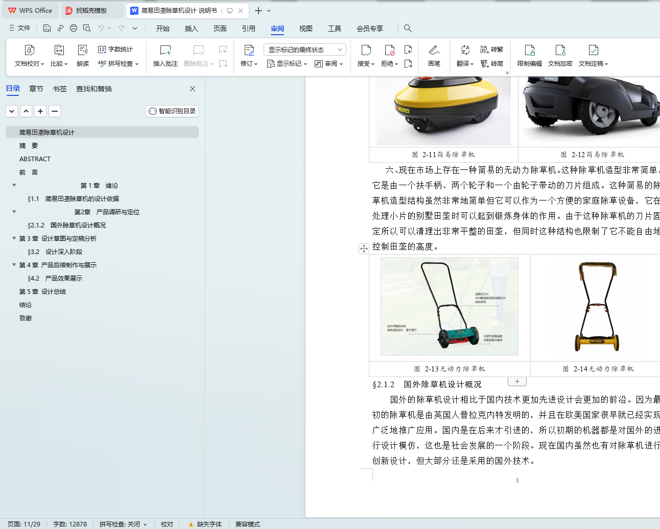Click 缺失字体 warning in status bar

pos(205,524)
